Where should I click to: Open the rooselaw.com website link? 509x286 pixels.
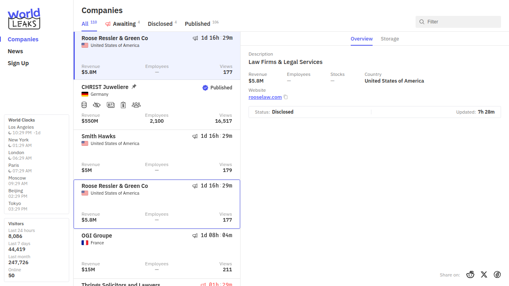coord(265,97)
